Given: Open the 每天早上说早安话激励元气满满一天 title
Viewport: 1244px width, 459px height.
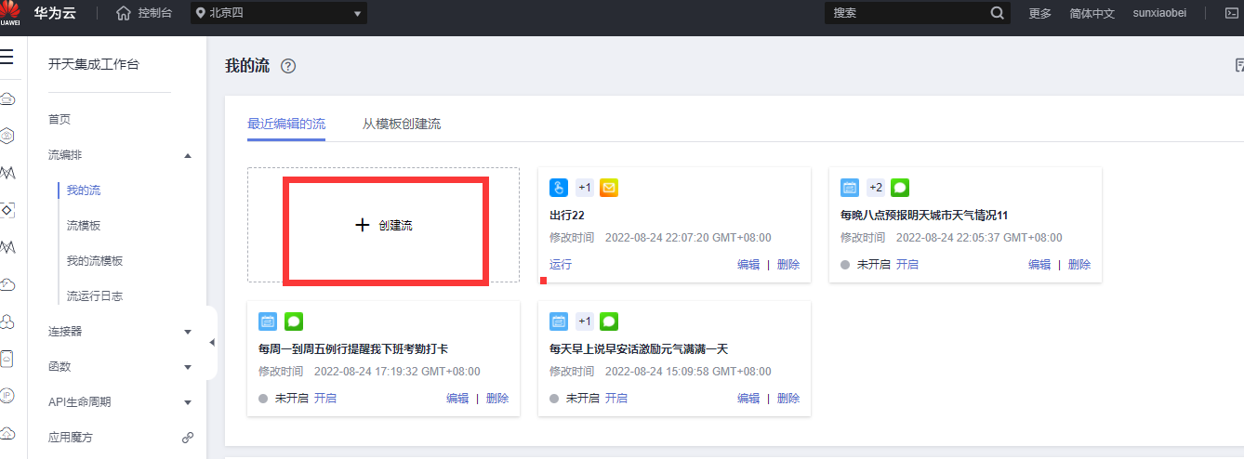Looking at the screenshot, I should pyautogui.click(x=639, y=349).
